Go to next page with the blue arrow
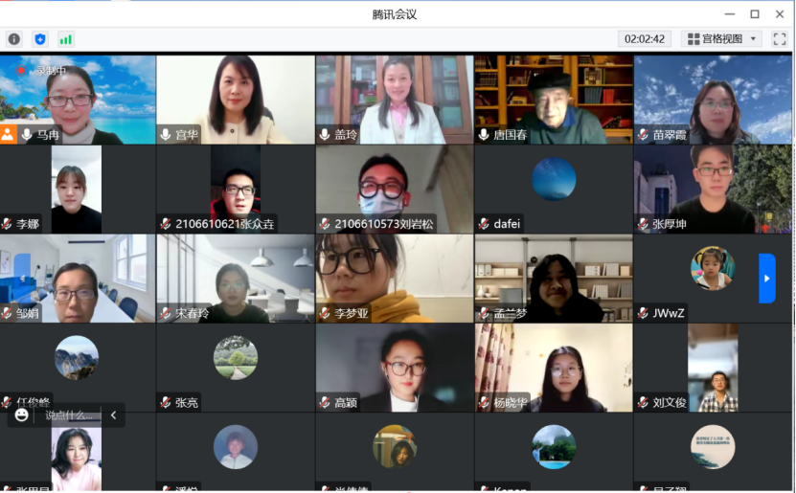 [x=767, y=279]
